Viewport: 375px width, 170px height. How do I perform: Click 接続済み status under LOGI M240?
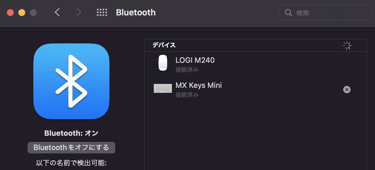pos(187,70)
